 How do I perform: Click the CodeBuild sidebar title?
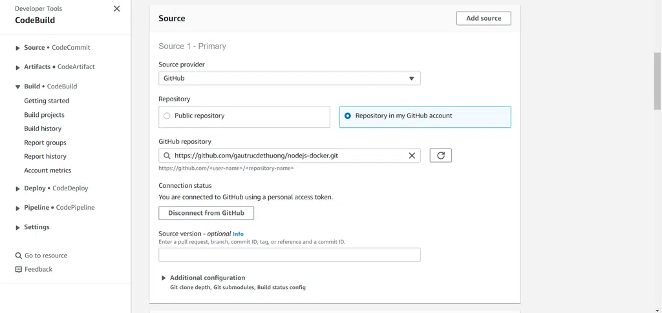click(35, 20)
